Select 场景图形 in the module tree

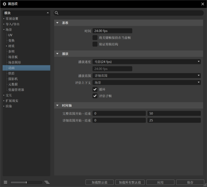point(15,63)
